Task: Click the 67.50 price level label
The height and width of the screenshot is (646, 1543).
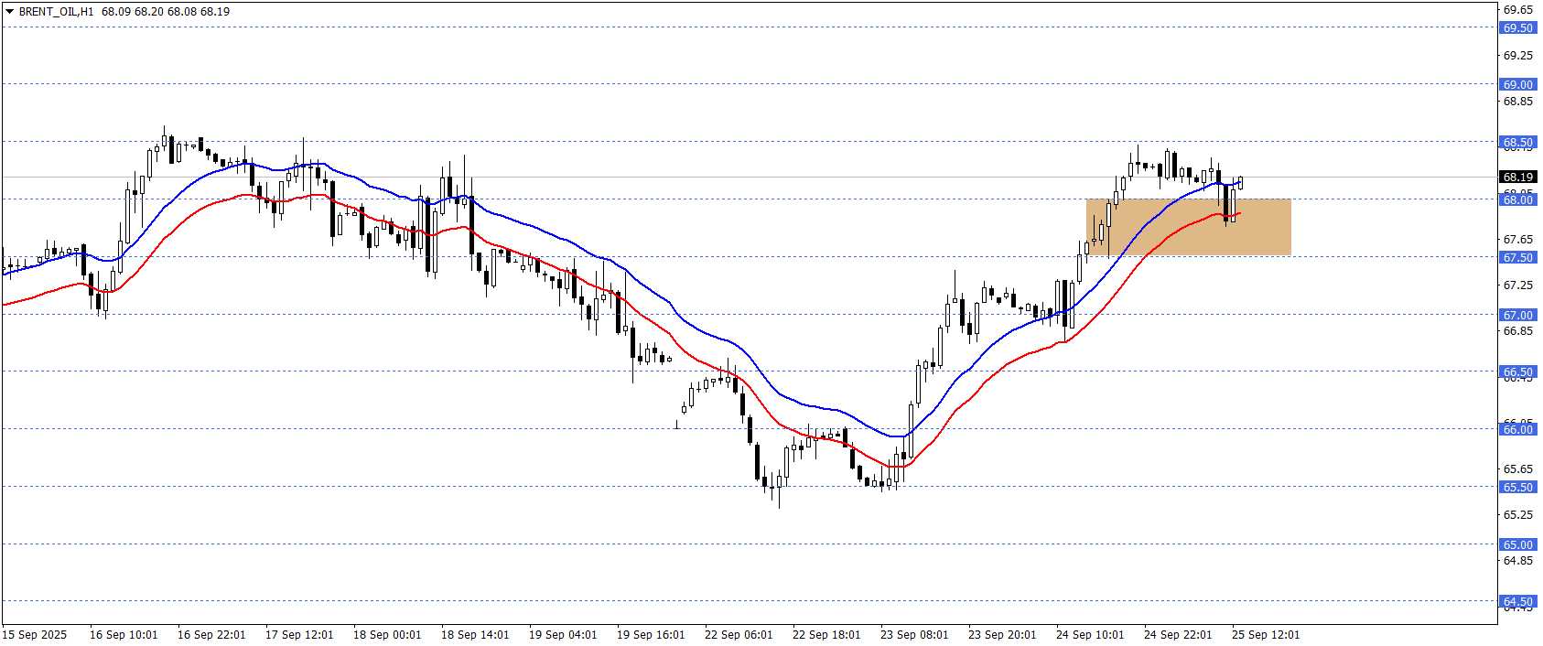Action: 1517,258
